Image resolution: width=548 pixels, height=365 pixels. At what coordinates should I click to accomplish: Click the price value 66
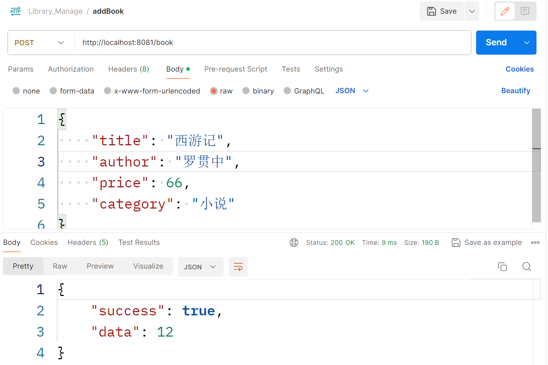pyautogui.click(x=174, y=183)
